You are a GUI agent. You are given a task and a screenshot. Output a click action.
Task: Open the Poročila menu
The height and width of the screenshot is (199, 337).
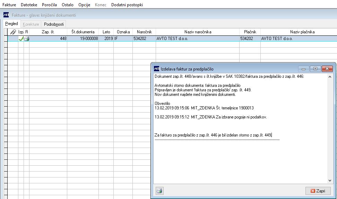(50, 5)
